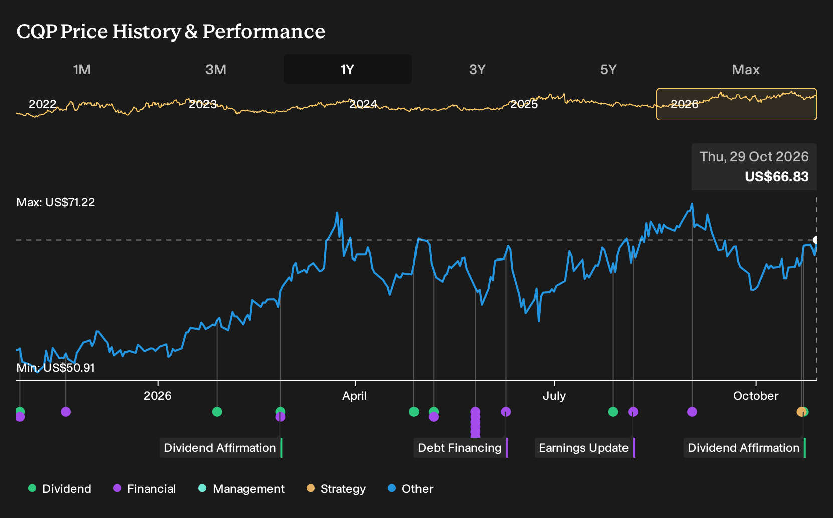
Task: Select the 5Y range tab
Action: [x=608, y=69]
